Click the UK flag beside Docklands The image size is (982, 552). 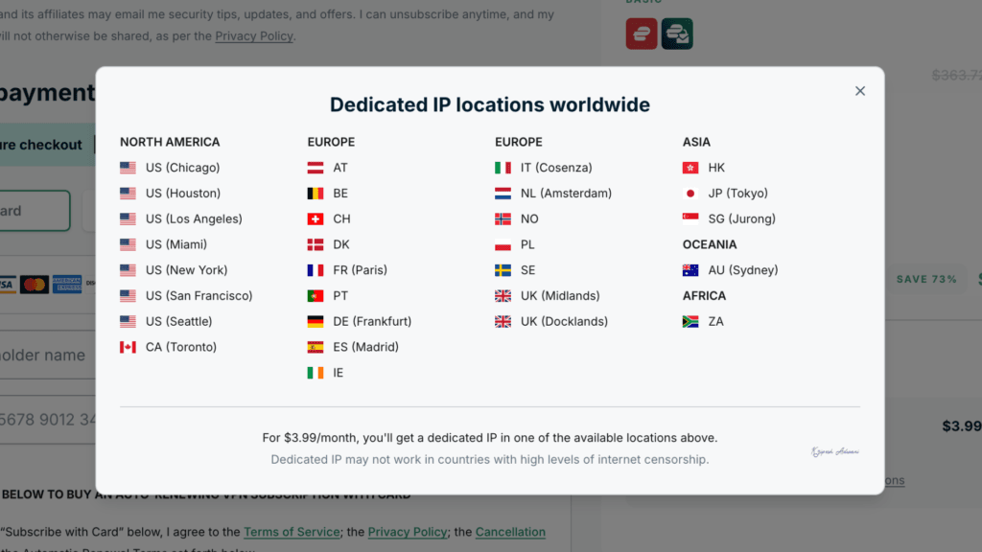[503, 322]
